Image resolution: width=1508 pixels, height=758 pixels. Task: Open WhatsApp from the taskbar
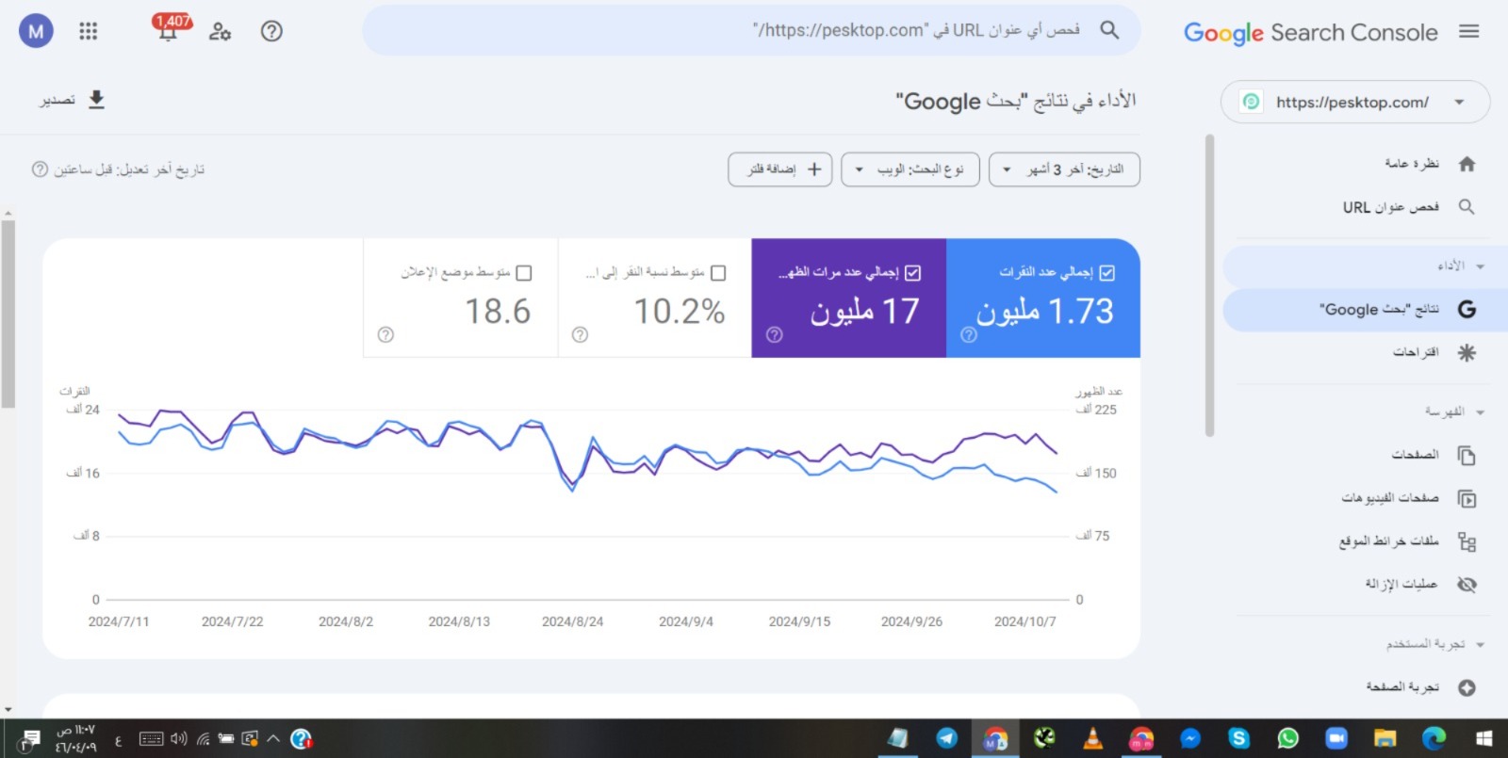coord(1287,738)
